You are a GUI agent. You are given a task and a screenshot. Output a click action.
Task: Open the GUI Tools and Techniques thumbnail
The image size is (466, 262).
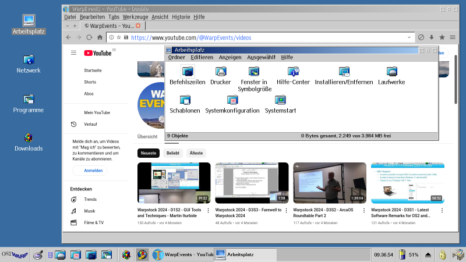[x=174, y=183]
